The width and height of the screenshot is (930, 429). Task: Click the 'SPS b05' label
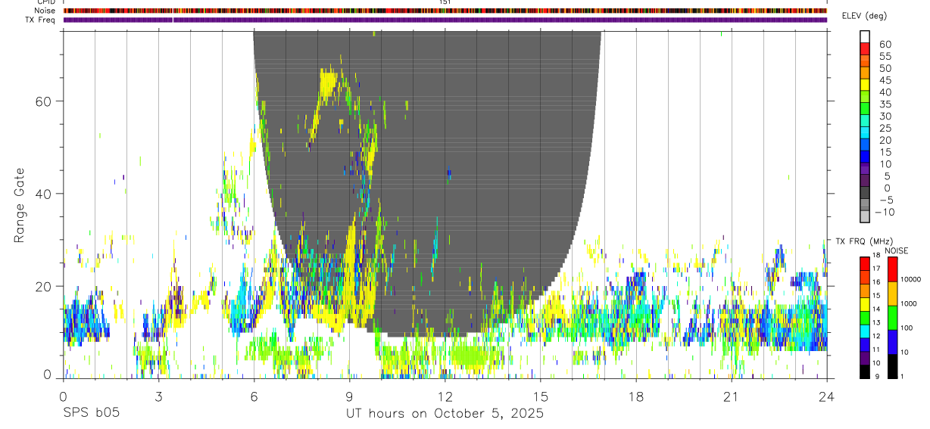[x=91, y=414]
